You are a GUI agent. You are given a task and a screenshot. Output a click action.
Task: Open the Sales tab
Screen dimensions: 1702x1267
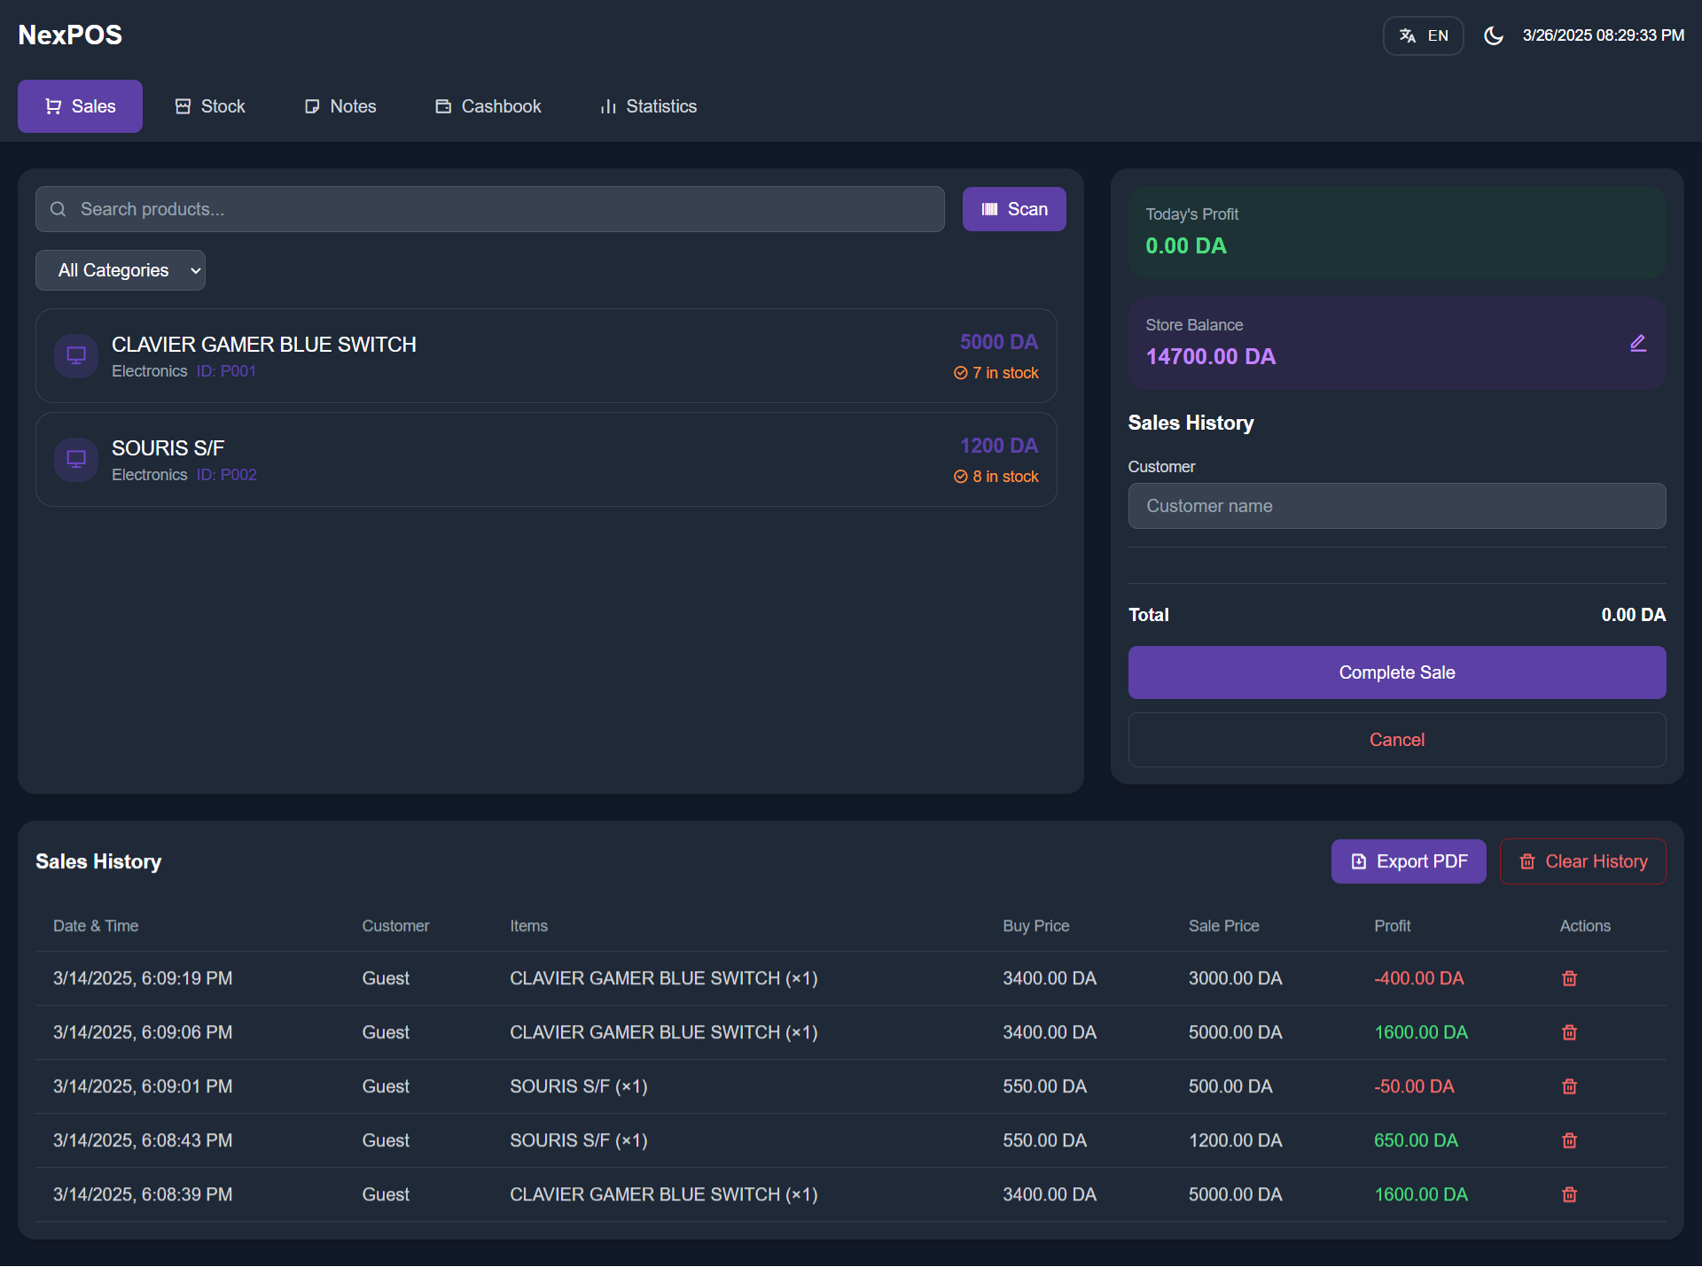pos(80,106)
